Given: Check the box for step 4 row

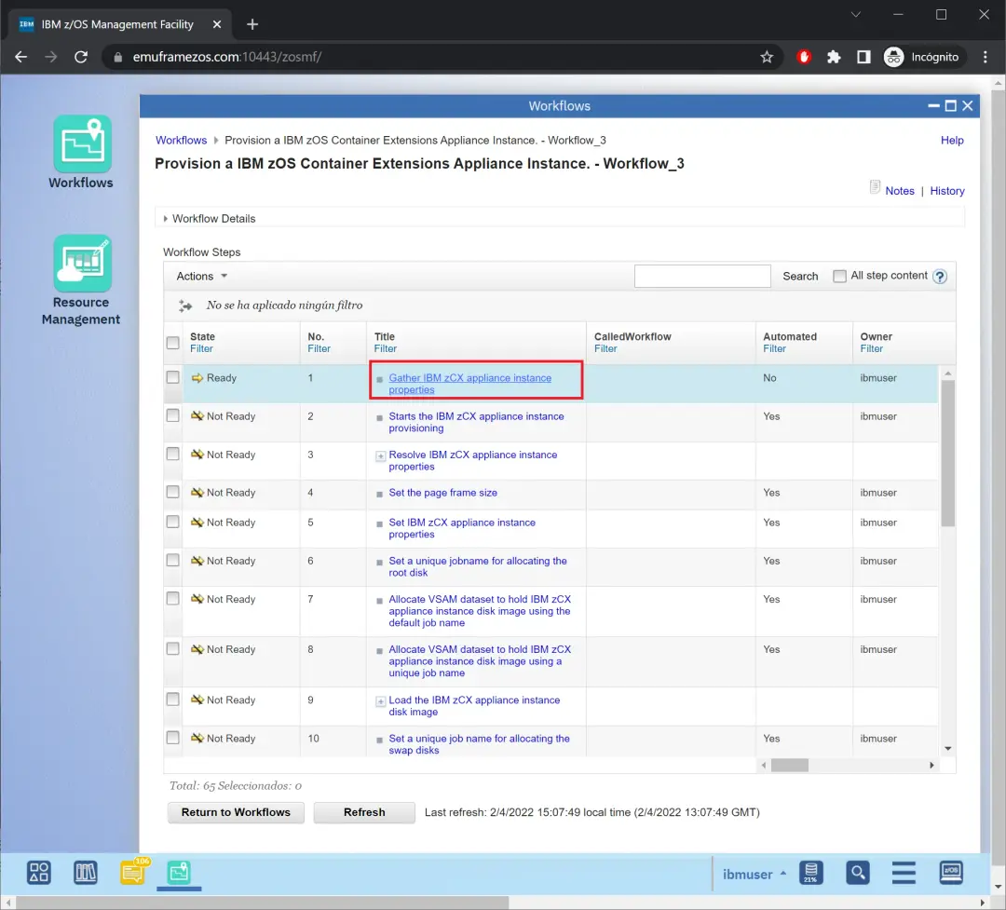Looking at the screenshot, I should [172, 492].
